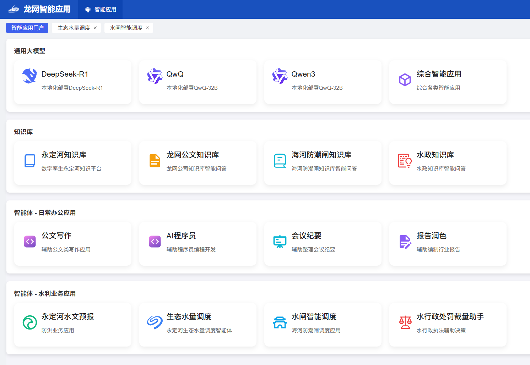Click the 生态水量调度 blue wave icon
530x365 pixels.
coord(155,322)
